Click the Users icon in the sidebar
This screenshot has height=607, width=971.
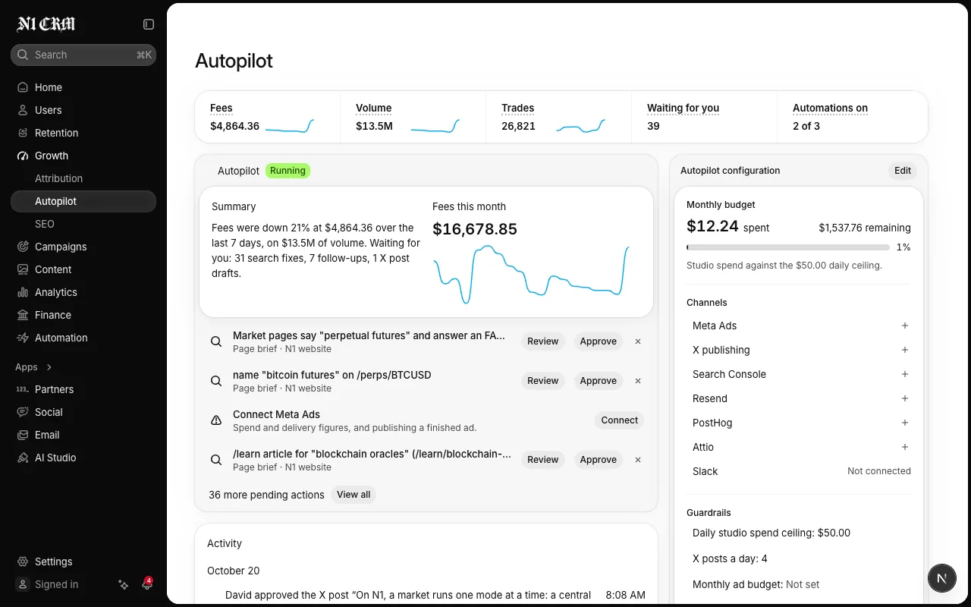click(23, 110)
